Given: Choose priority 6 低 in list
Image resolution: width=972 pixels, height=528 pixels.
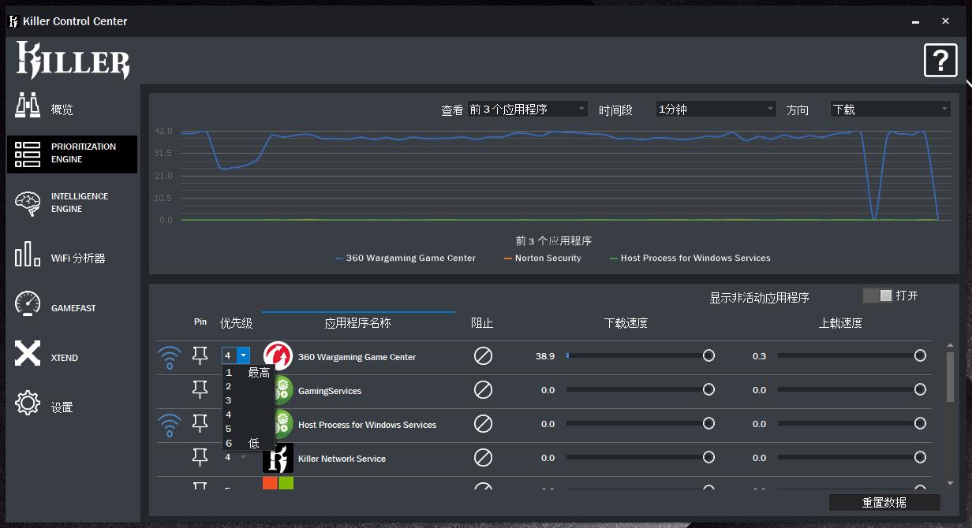Looking at the screenshot, I should click(248, 443).
